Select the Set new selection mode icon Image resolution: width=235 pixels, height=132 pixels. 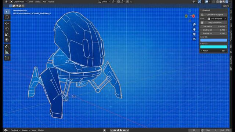(x=11, y=6)
